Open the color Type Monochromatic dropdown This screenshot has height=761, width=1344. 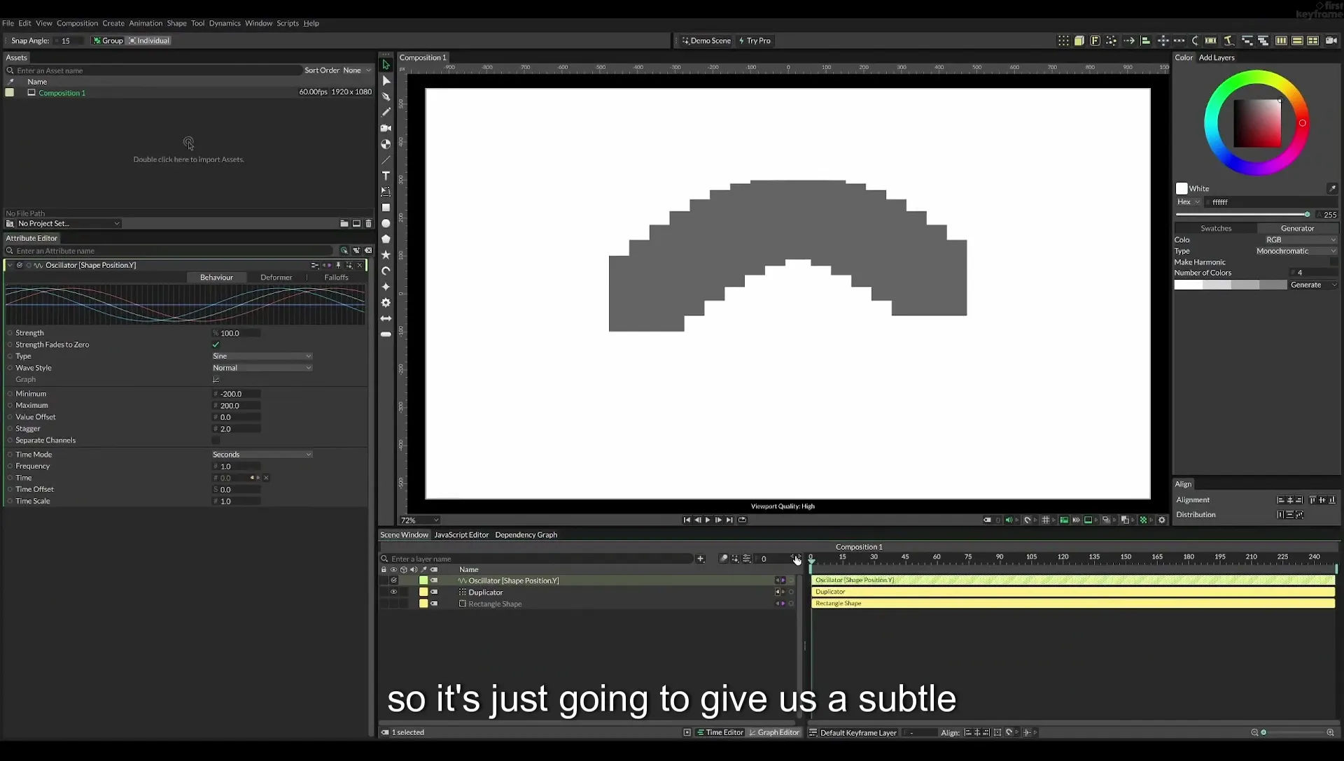pos(1296,251)
